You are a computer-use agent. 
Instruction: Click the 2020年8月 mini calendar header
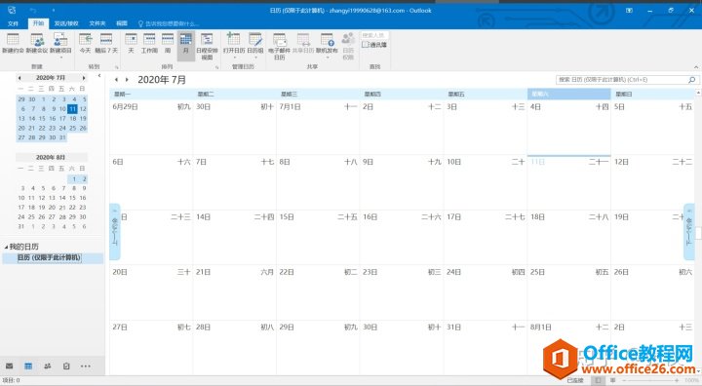(x=51, y=157)
